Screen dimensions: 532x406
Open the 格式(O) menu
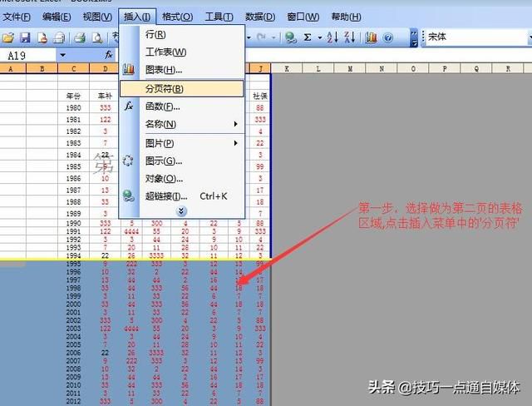click(177, 17)
